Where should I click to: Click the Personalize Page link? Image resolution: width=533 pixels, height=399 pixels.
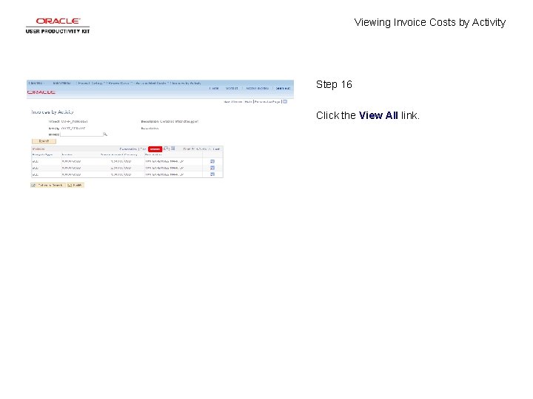click(267, 102)
